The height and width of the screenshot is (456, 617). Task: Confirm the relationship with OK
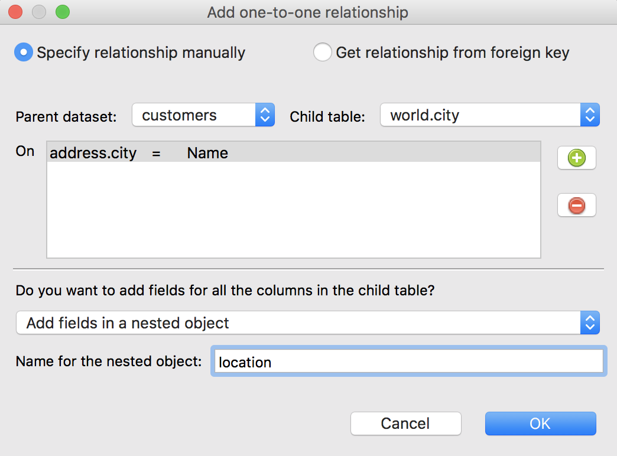[x=540, y=424]
